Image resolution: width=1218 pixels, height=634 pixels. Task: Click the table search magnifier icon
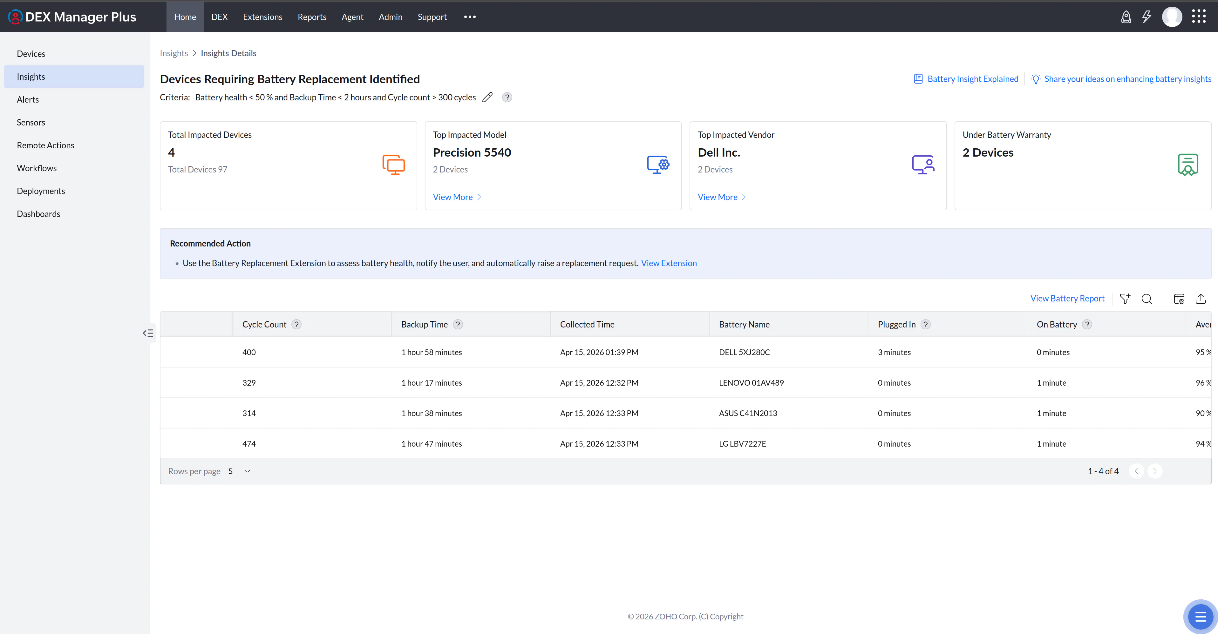click(x=1147, y=299)
